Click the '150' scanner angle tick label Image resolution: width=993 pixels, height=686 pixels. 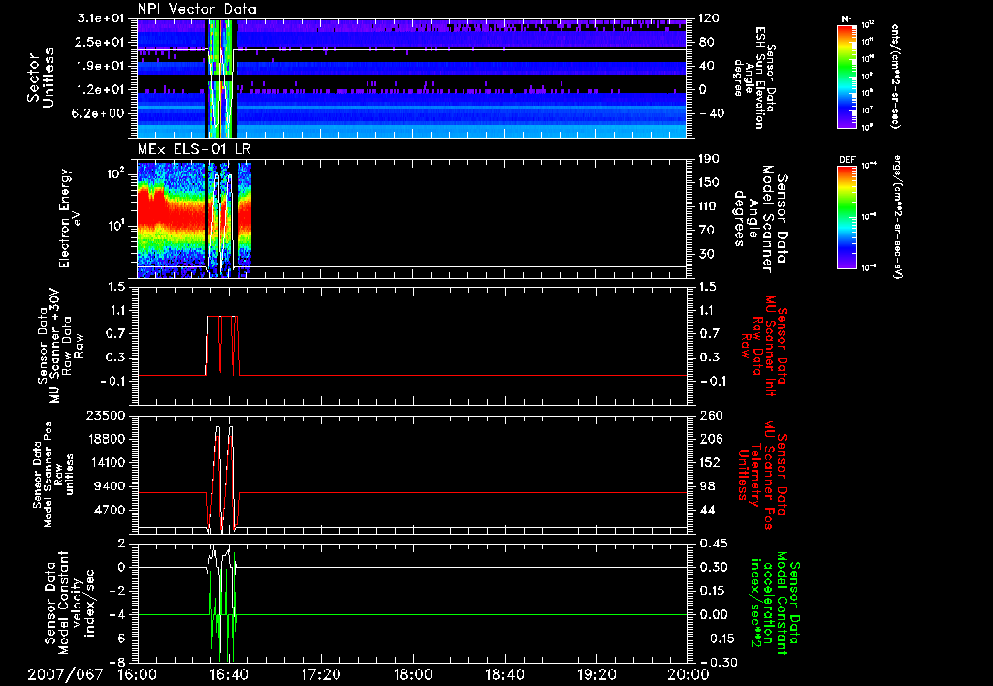point(709,182)
